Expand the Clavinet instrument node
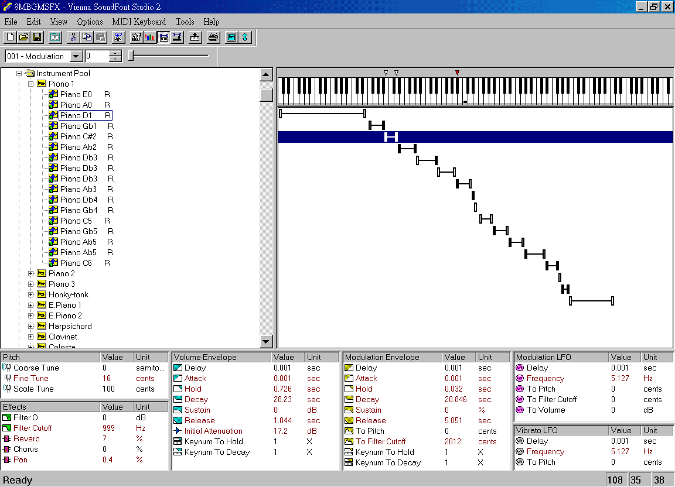 [30, 337]
